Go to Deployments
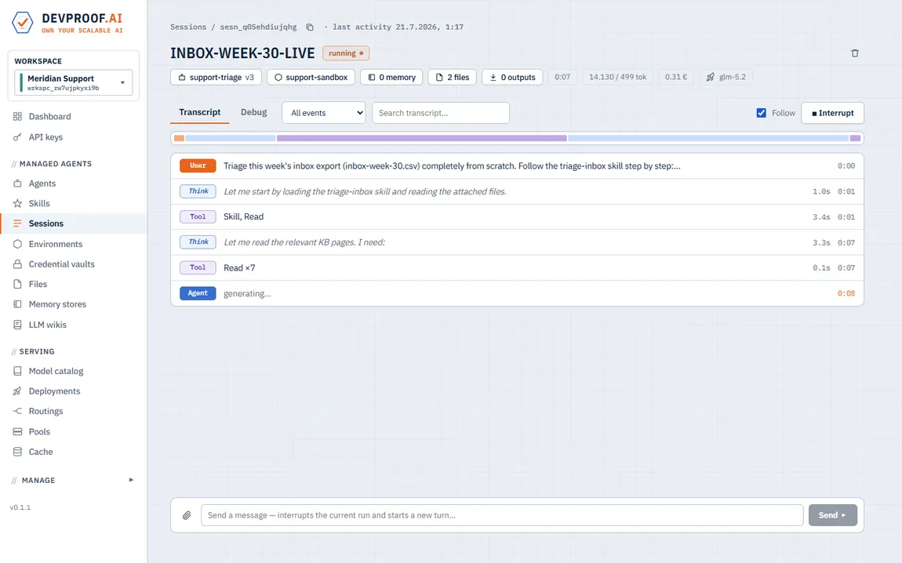The image size is (902, 563). [x=54, y=391]
